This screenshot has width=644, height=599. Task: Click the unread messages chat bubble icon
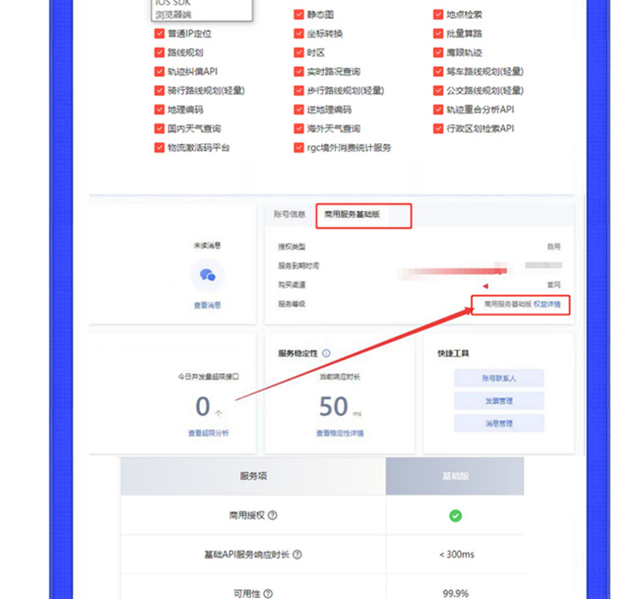click(x=207, y=275)
